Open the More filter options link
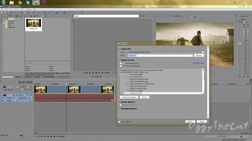Viewport: 252px width, 141px height. pyautogui.click(x=198, y=63)
